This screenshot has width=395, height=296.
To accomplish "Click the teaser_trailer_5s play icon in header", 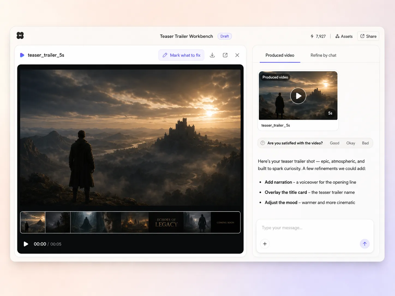I will [22, 55].
